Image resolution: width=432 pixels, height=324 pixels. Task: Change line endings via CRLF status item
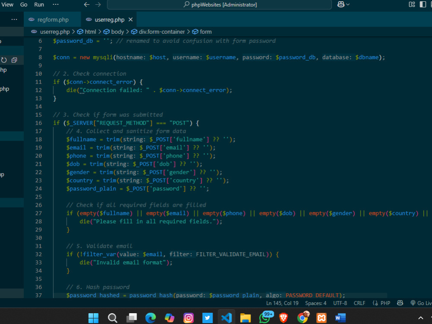pyautogui.click(x=359, y=303)
